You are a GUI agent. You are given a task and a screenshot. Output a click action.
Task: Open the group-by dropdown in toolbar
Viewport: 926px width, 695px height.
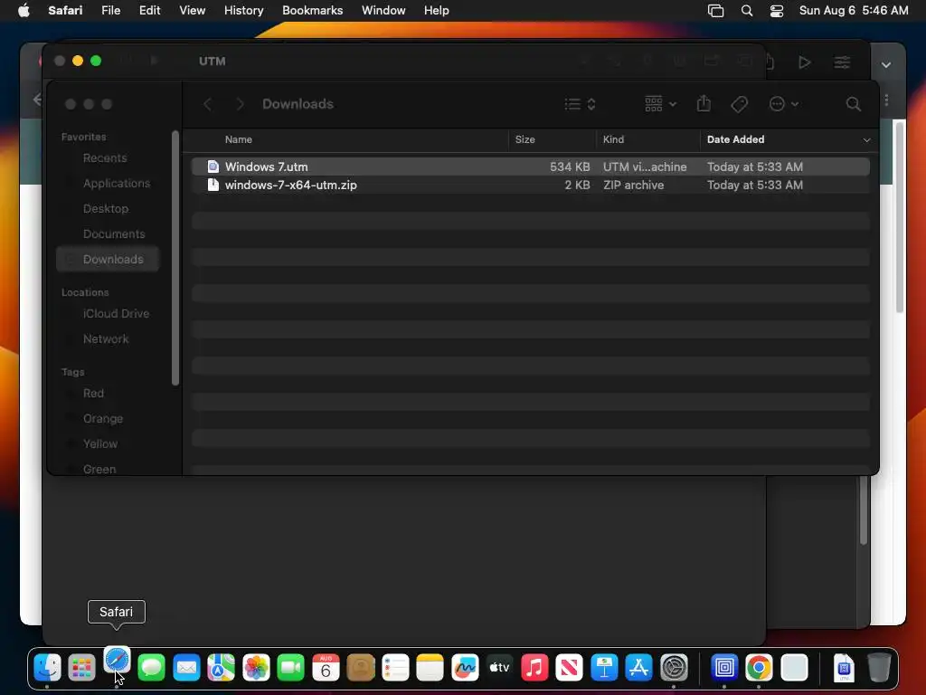pos(660,104)
